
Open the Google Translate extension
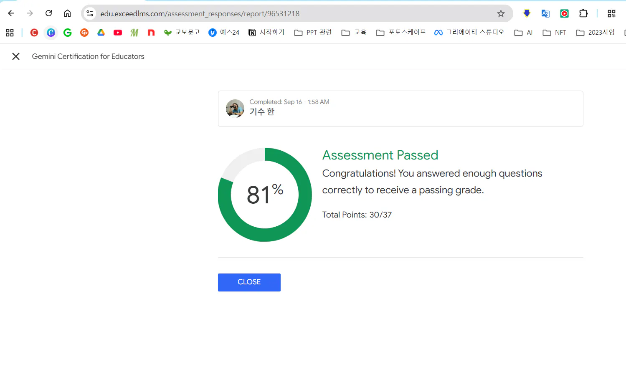[545, 13]
